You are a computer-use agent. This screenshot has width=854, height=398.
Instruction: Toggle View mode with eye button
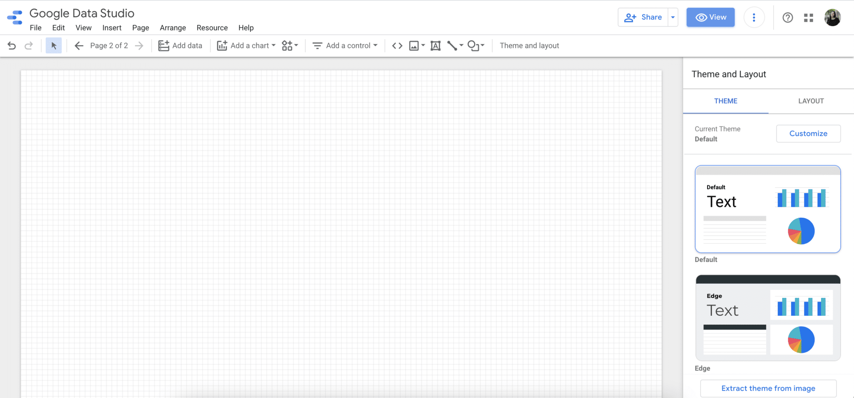coord(710,18)
